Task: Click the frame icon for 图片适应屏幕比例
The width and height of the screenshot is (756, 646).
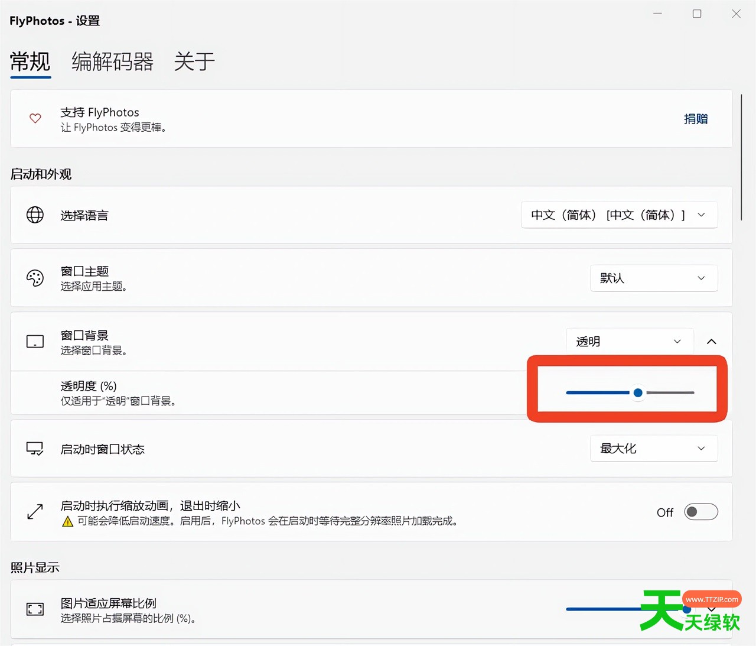Action: [x=35, y=609]
